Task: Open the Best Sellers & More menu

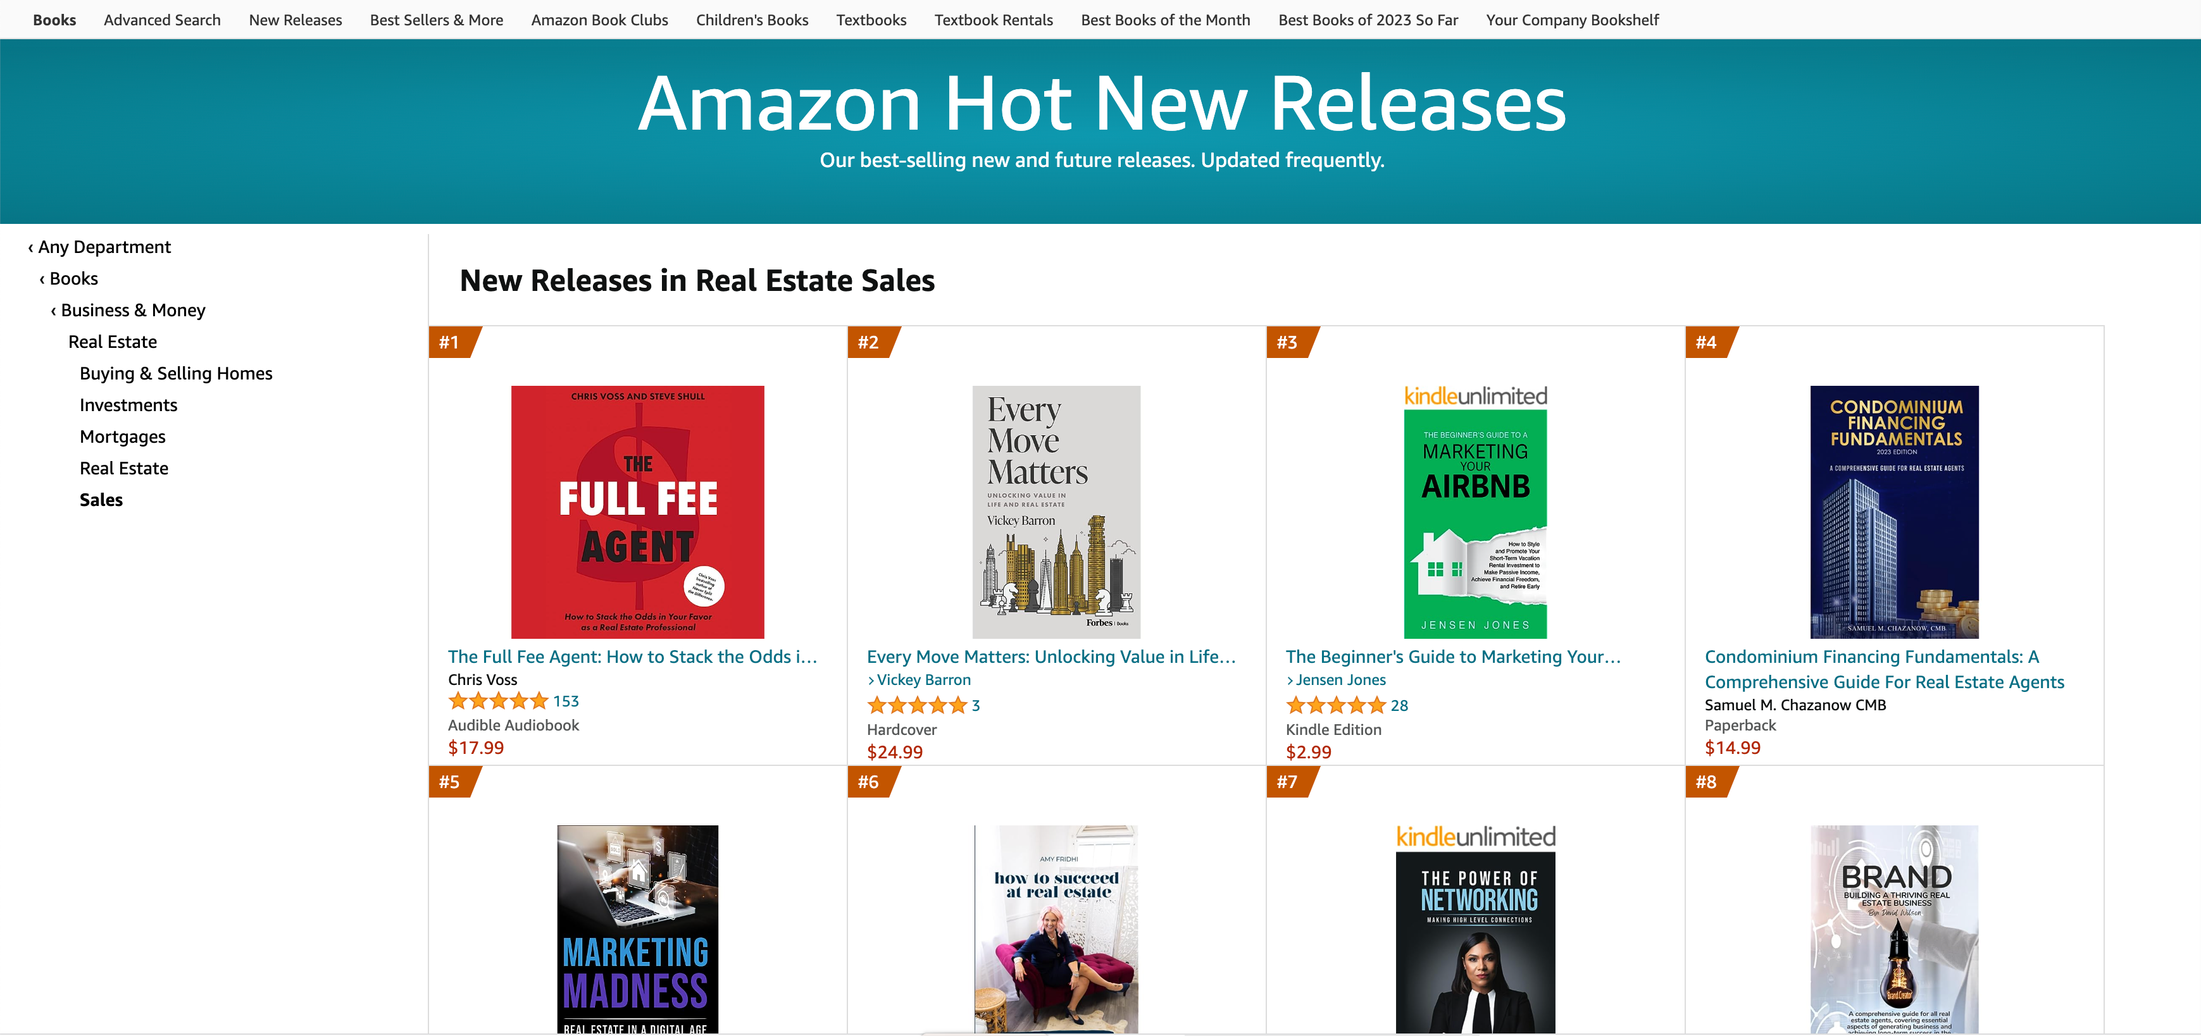Action: coord(436,20)
